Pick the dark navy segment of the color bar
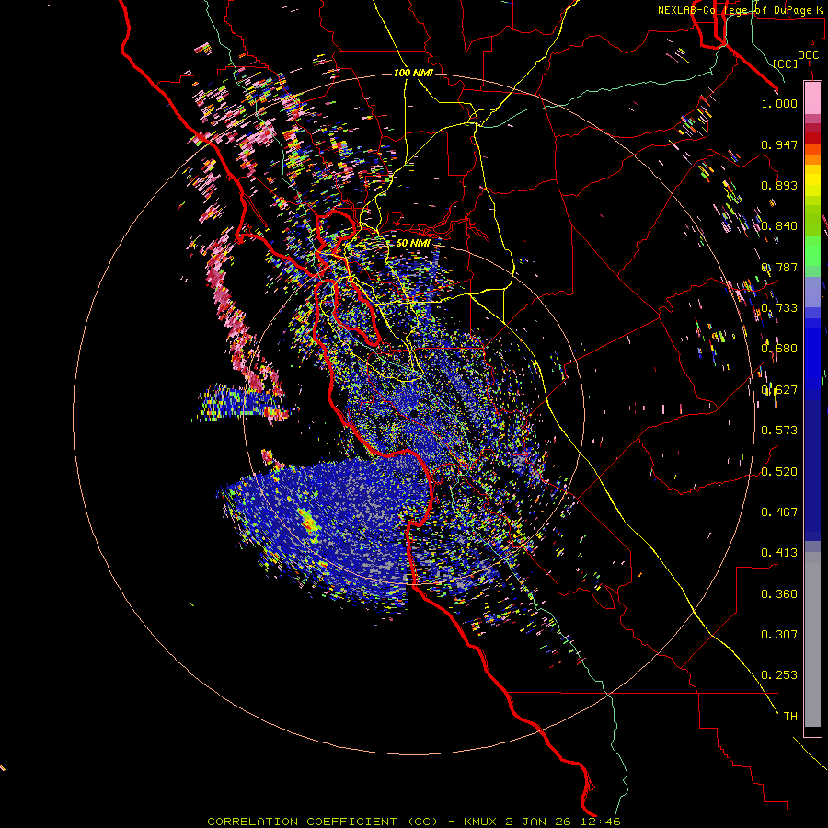The width and height of the screenshot is (828, 828). click(812, 470)
